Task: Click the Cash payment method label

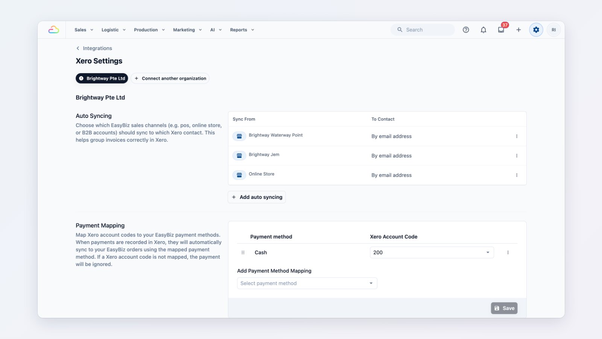Action: pyautogui.click(x=261, y=252)
